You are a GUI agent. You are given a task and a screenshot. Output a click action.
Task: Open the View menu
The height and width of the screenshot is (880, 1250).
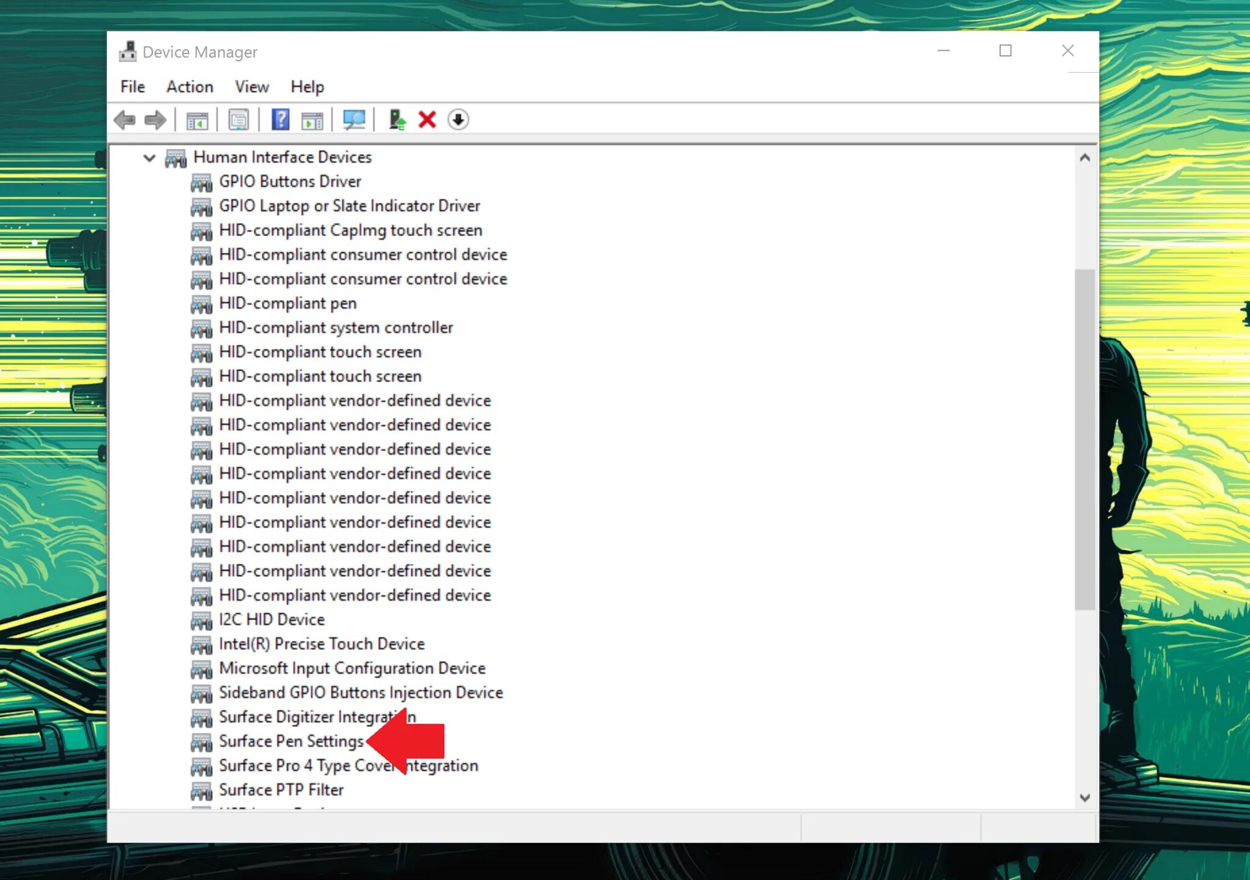tap(252, 87)
